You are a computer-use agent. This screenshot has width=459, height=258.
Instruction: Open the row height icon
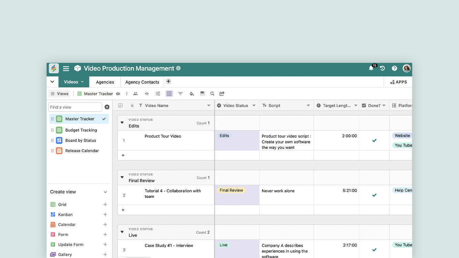coord(202,94)
